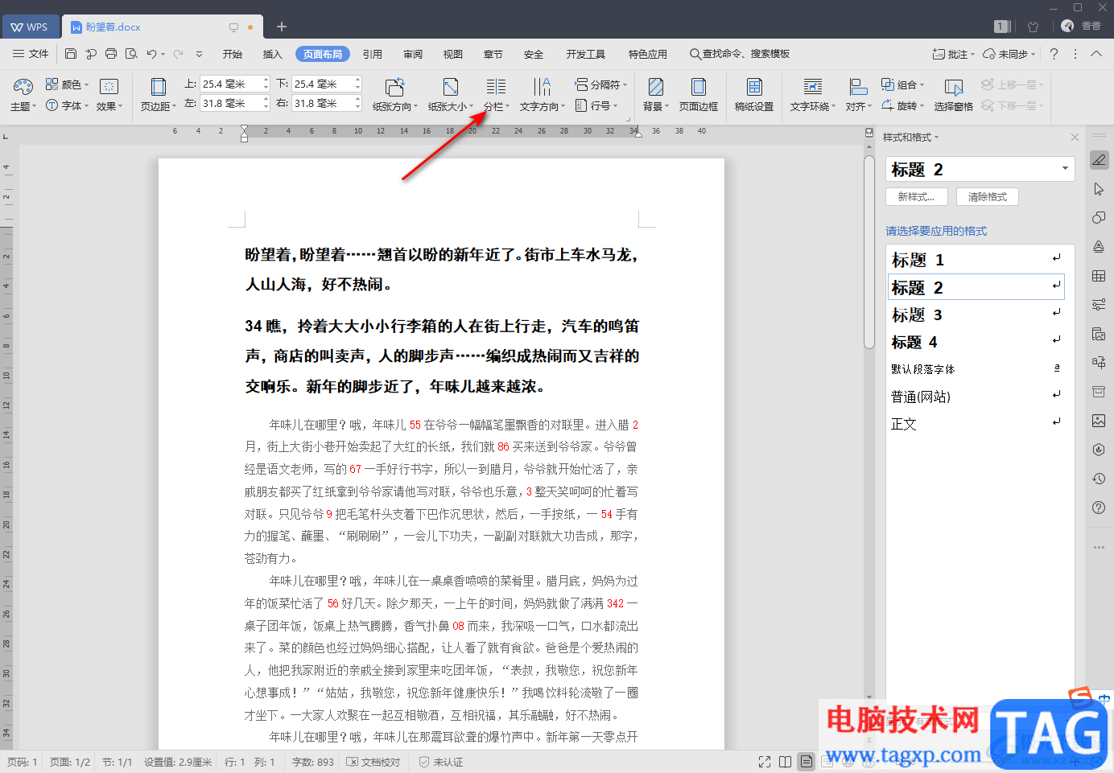Toggle 文档校对 document proofing in status bar
The image size is (1114, 773).
373,762
